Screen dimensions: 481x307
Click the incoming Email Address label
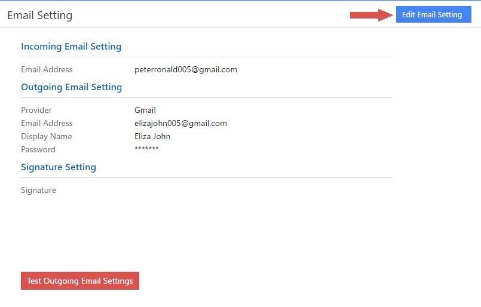[47, 70]
